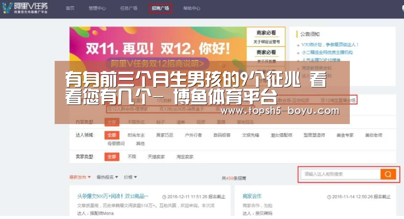
Task: Select 全部 in the 达人领域 filter
Action: (x=112, y=135)
